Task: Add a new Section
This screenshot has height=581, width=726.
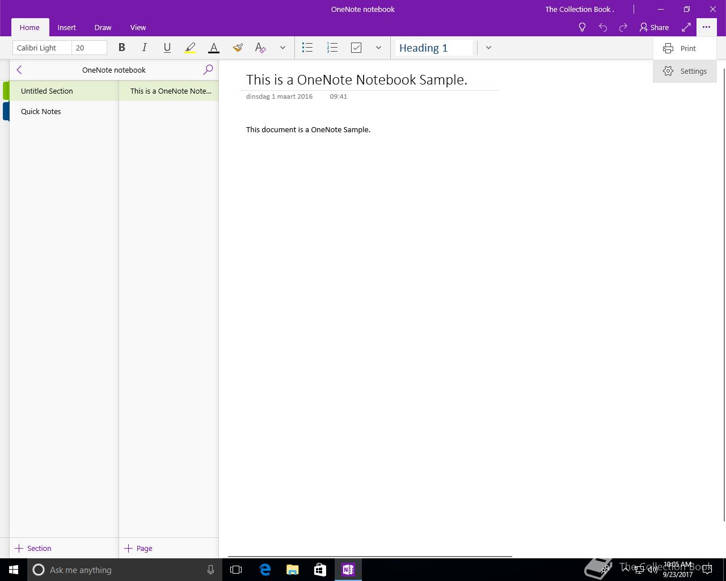Action: point(33,548)
